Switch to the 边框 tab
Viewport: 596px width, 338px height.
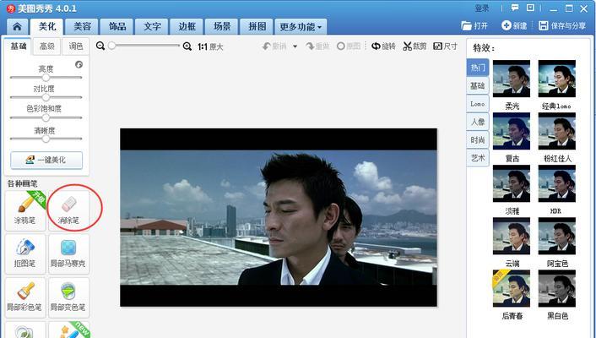coord(187,27)
